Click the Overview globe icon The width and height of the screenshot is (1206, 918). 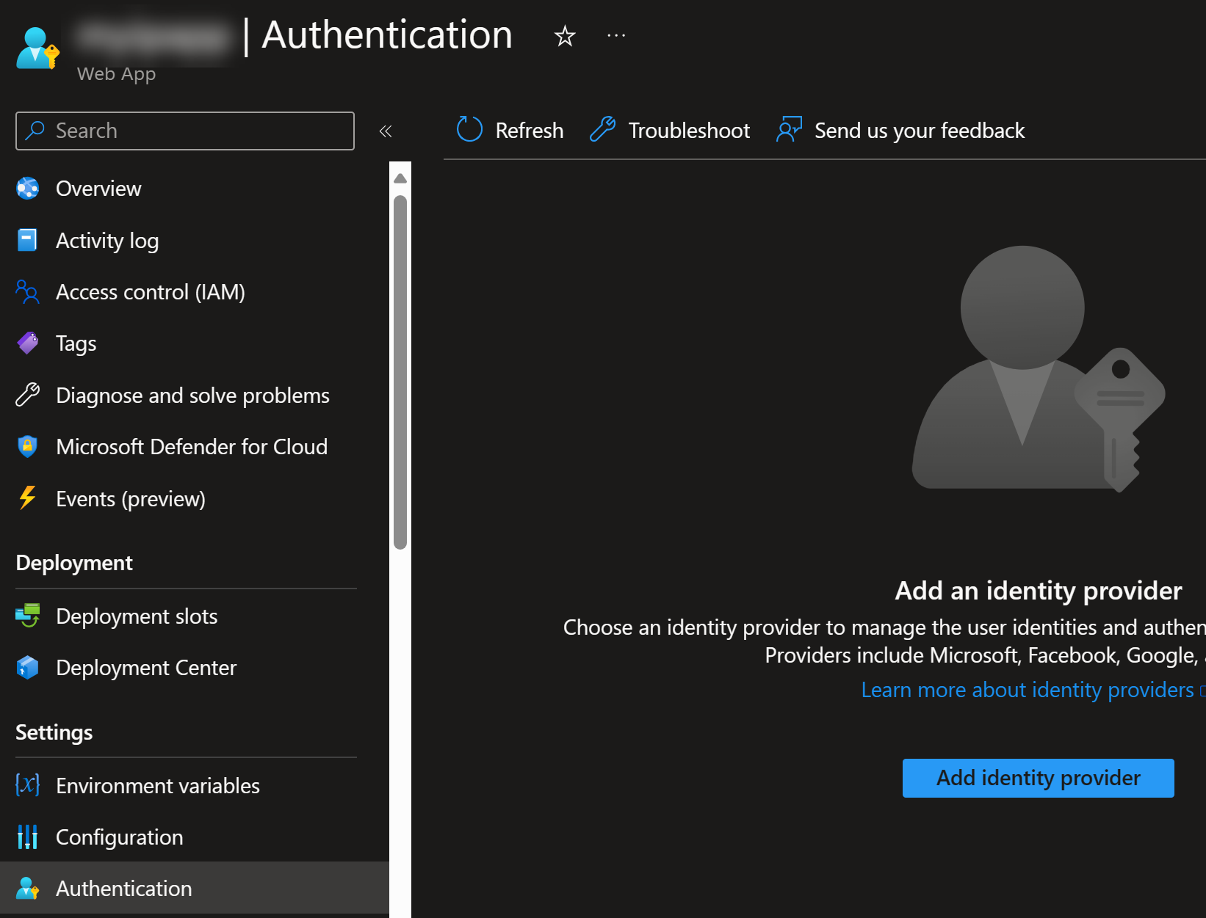[28, 189]
